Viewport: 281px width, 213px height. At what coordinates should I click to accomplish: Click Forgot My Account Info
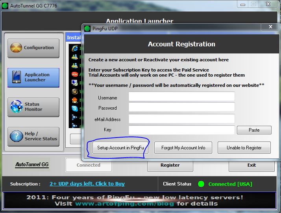pyautogui.click(x=183, y=148)
